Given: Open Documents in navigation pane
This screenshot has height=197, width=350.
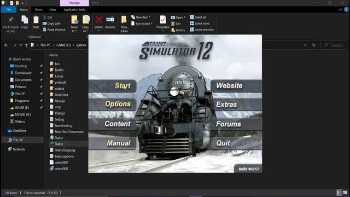Looking at the screenshot, I should click(x=21, y=80).
